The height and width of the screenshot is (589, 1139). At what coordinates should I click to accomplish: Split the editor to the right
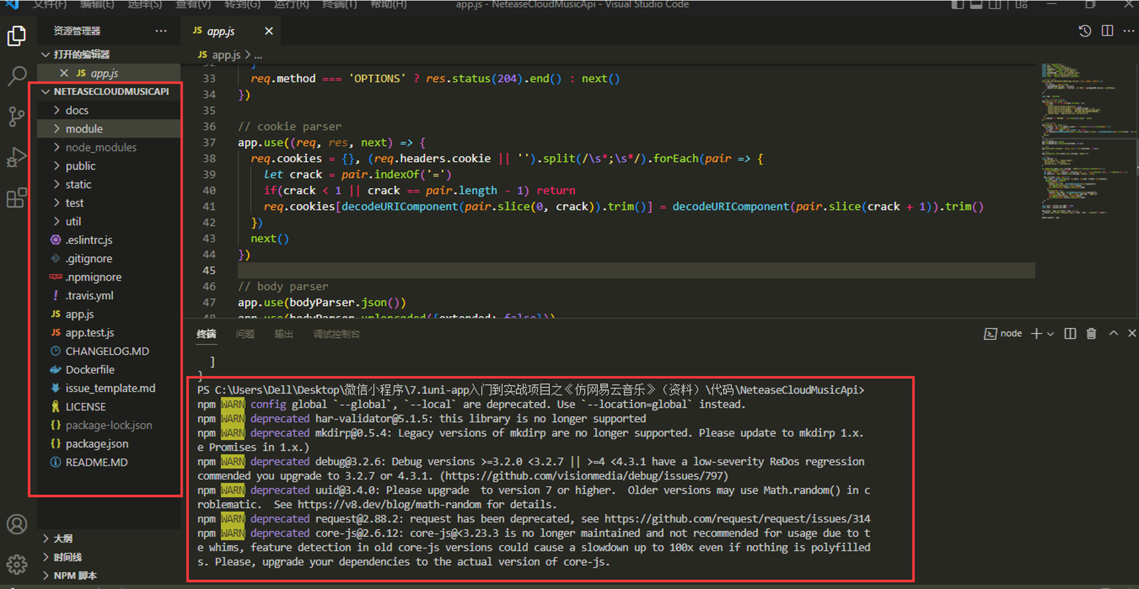(x=1107, y=31)
